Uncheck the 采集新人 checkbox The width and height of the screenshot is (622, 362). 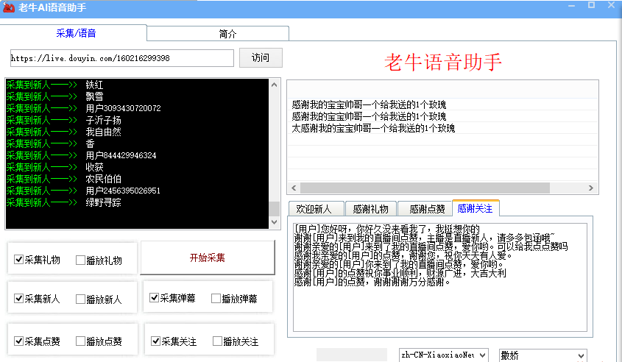pos(19,299)
